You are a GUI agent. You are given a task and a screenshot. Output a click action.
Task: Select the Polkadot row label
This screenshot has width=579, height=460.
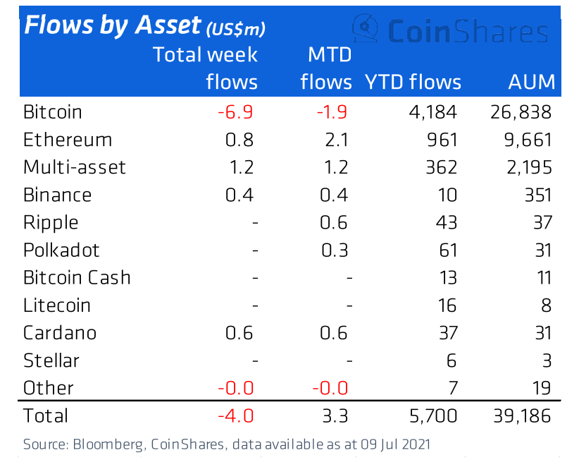[x=61, y=250]
